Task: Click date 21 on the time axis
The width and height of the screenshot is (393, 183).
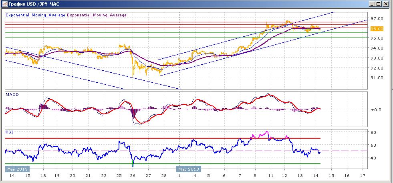Action: (88, 176)
